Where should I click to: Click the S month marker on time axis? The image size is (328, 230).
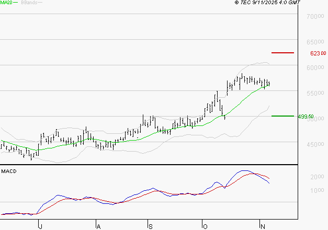pos(151,226)
